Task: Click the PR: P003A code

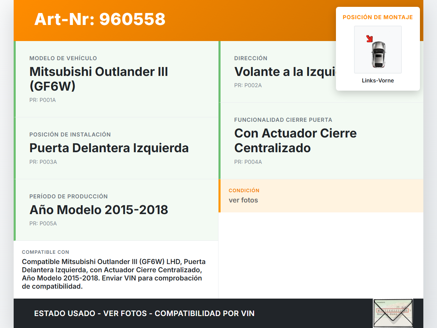Action: [43, 162]
